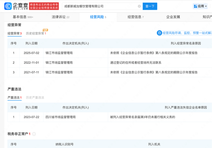Viewport: 212px width, 148px height.
Task: Clear the search box with X icon
Action: coord(139,6)
